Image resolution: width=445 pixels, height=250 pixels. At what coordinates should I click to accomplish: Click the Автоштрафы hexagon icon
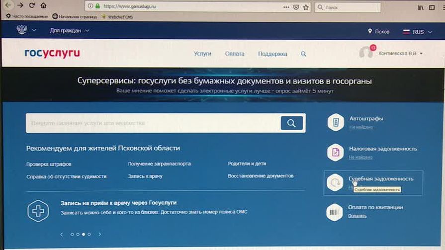(336, 122)
